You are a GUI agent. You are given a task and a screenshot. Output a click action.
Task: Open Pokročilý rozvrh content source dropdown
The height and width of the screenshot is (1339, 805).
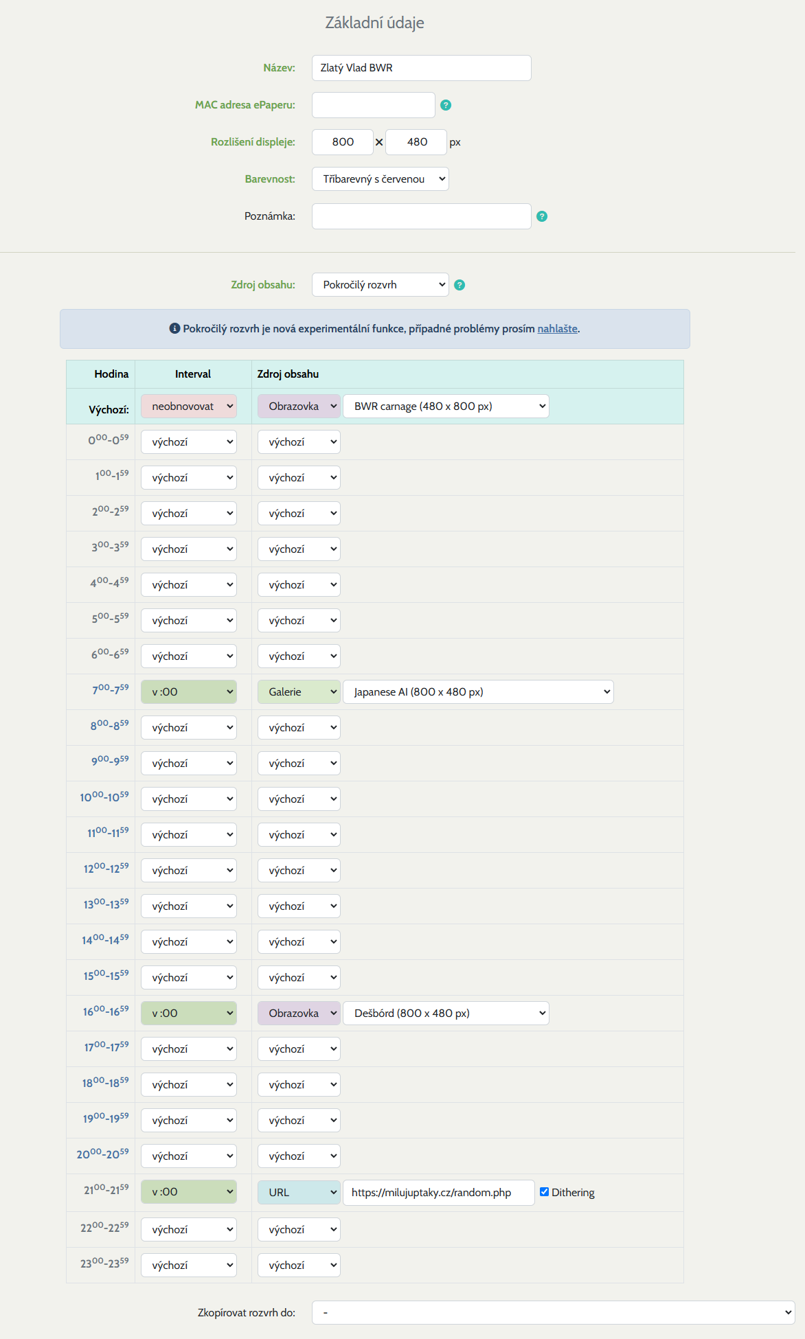click(x=380, y=285)
